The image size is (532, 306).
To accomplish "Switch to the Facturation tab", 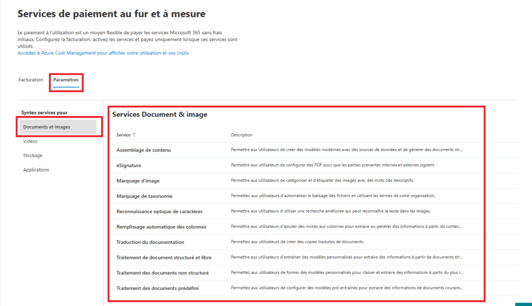I will tap(31, 80).
